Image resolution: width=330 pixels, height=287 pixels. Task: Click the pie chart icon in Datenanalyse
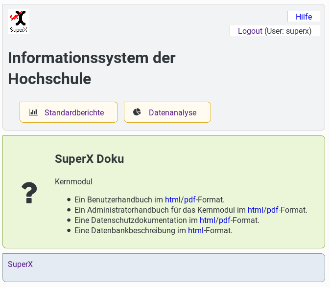[x=137, y=112]
